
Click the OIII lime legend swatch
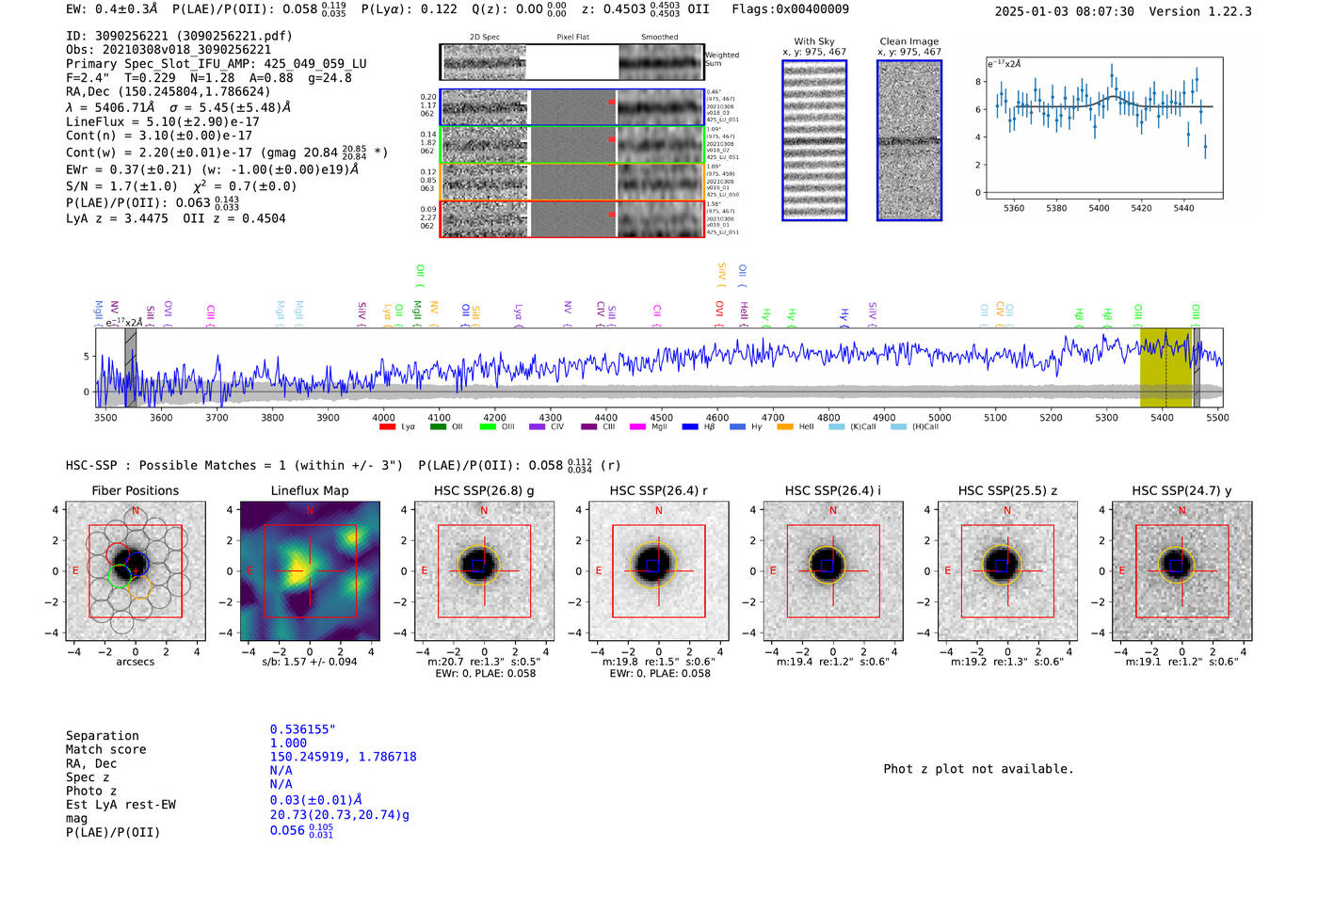coord(487,427)
